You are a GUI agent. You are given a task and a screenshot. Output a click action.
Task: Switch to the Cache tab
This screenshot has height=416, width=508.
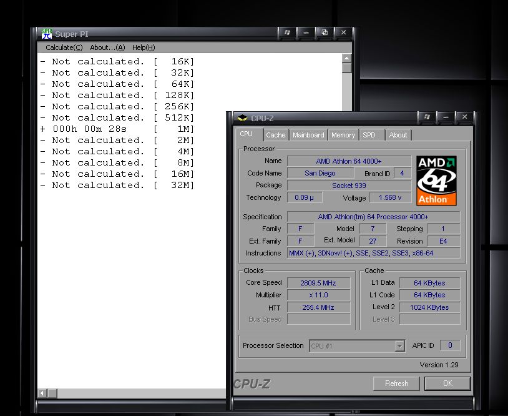(x=276, y=135)
